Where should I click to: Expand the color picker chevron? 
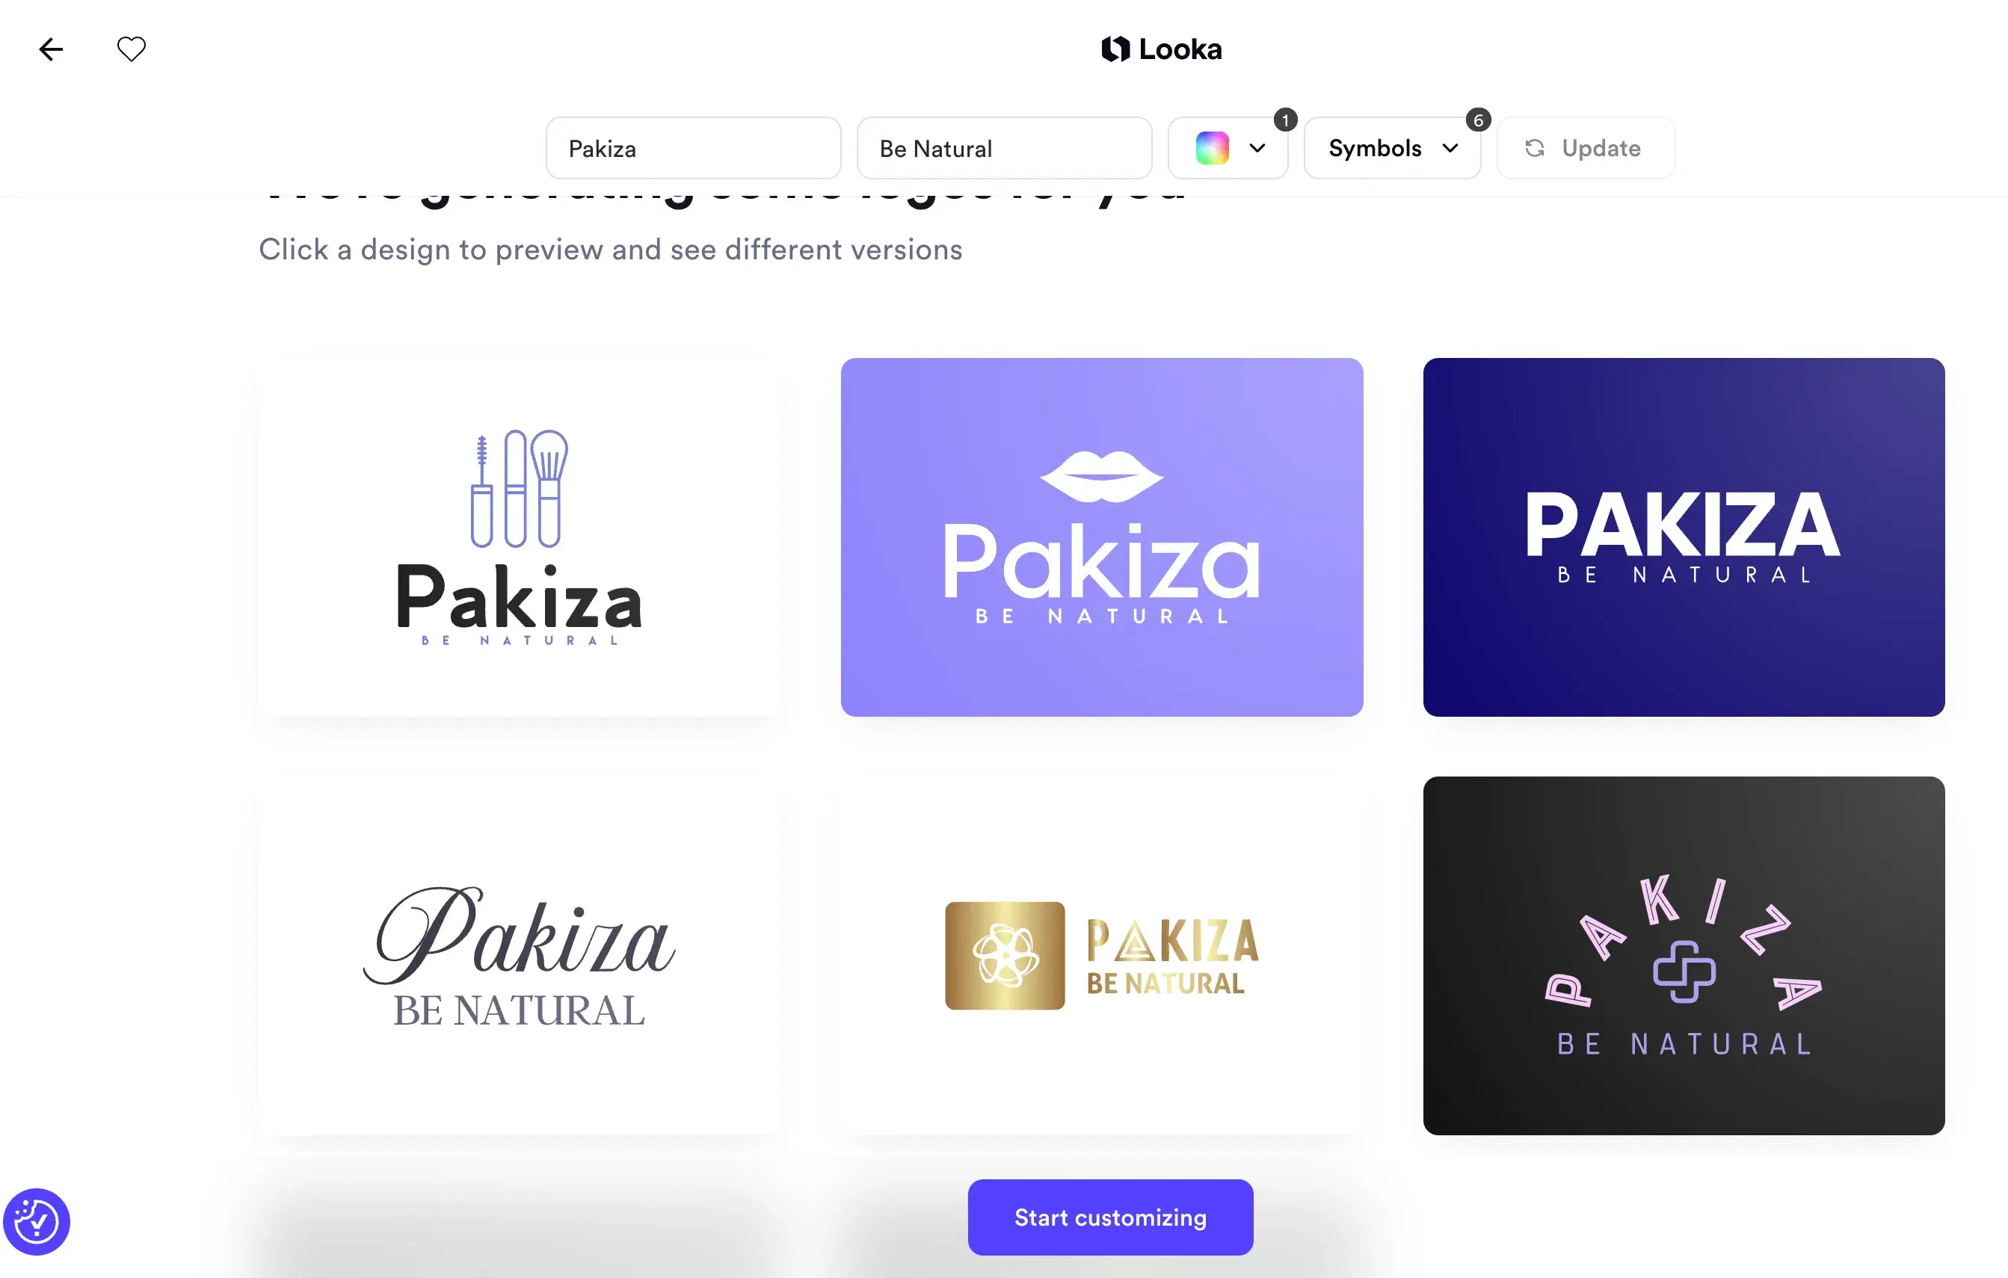[x=1257, y=147]
